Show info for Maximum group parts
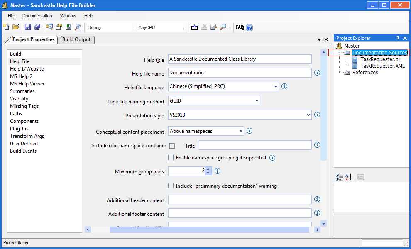 [x=218, y=171]
